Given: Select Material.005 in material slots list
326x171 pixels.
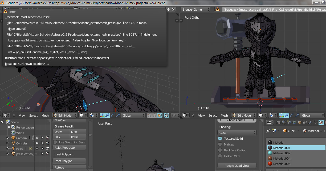Looking at the screenshot, I should (x=296, y=164).
